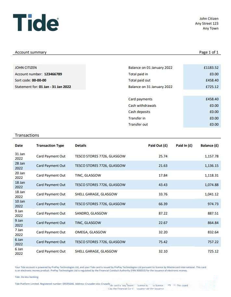The width and height of the screenshot is (231, 297).
Task: Select the closing balance £725.12 in summary
Action: 212,87
